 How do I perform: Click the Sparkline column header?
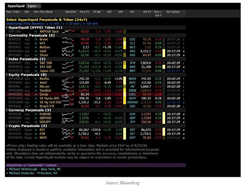[x=71, y=12]
